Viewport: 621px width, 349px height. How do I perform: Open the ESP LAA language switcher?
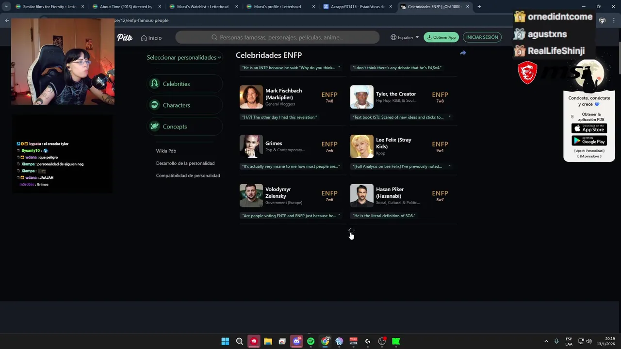tap(569, 341)
